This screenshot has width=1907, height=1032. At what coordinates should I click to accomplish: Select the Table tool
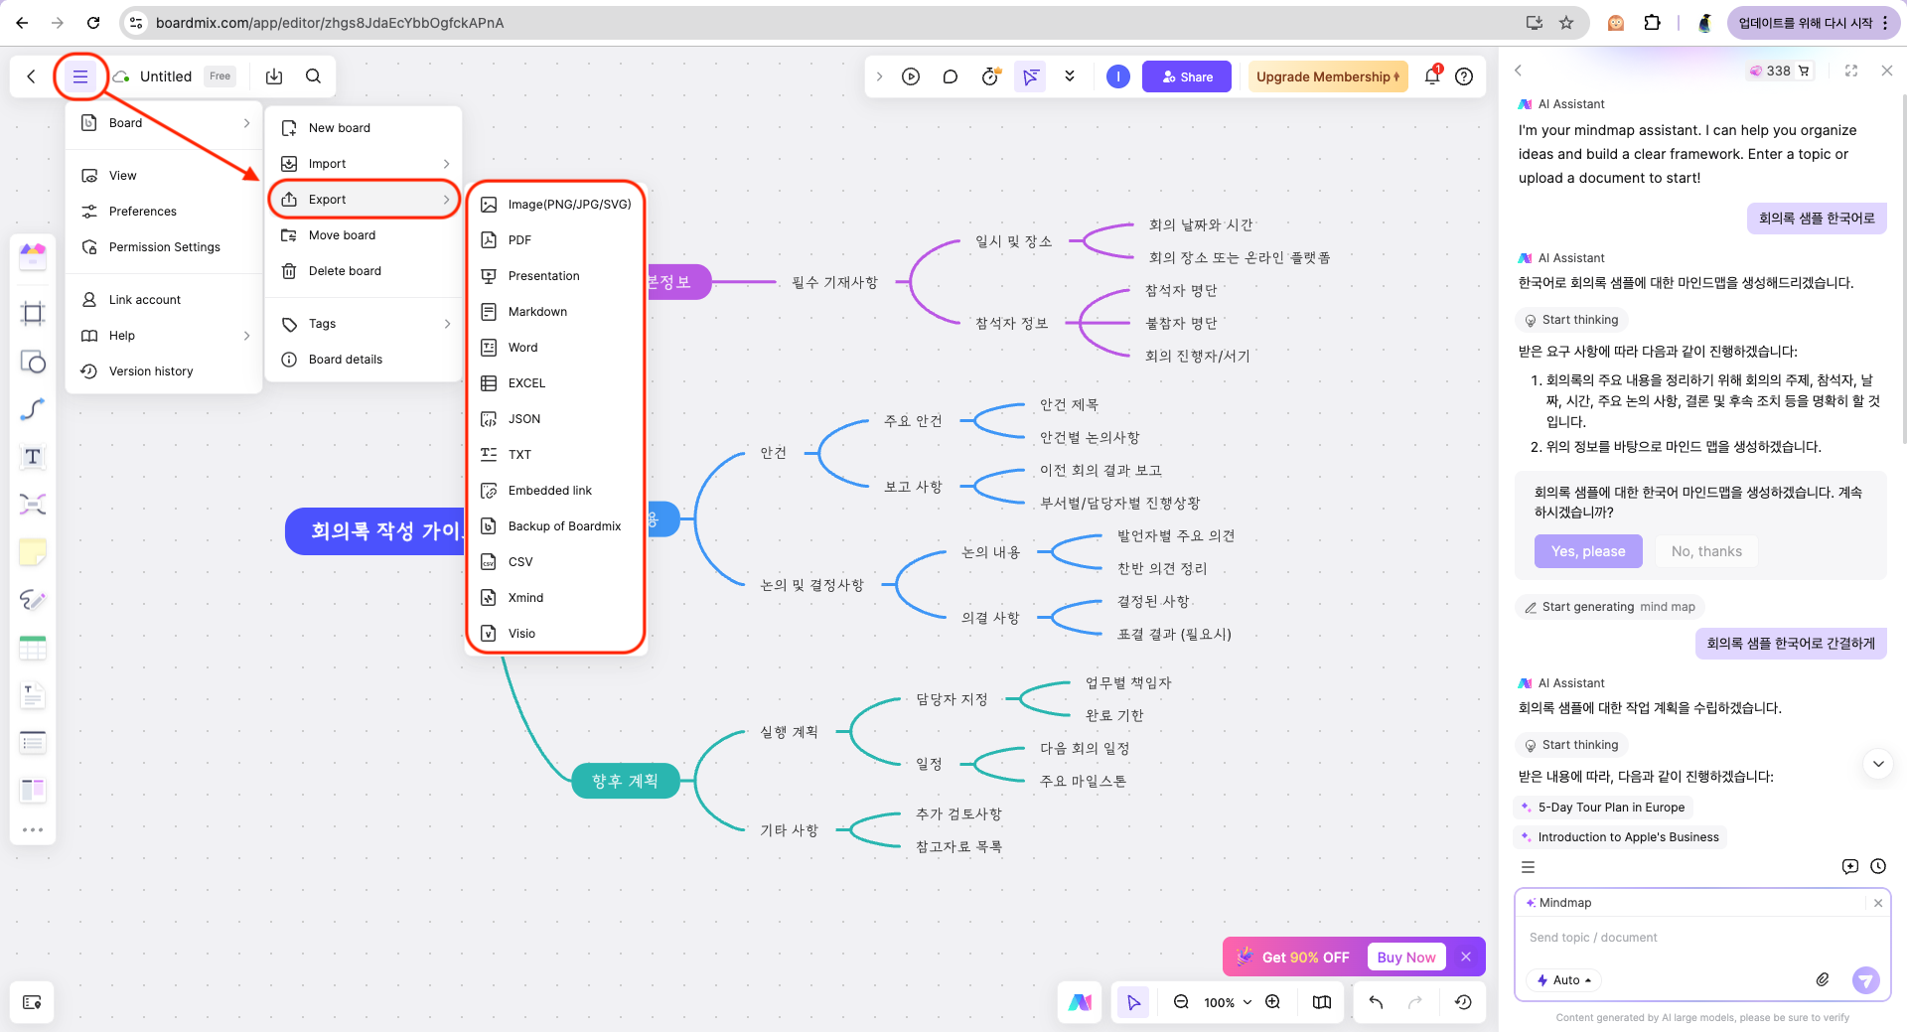[33, 647]
